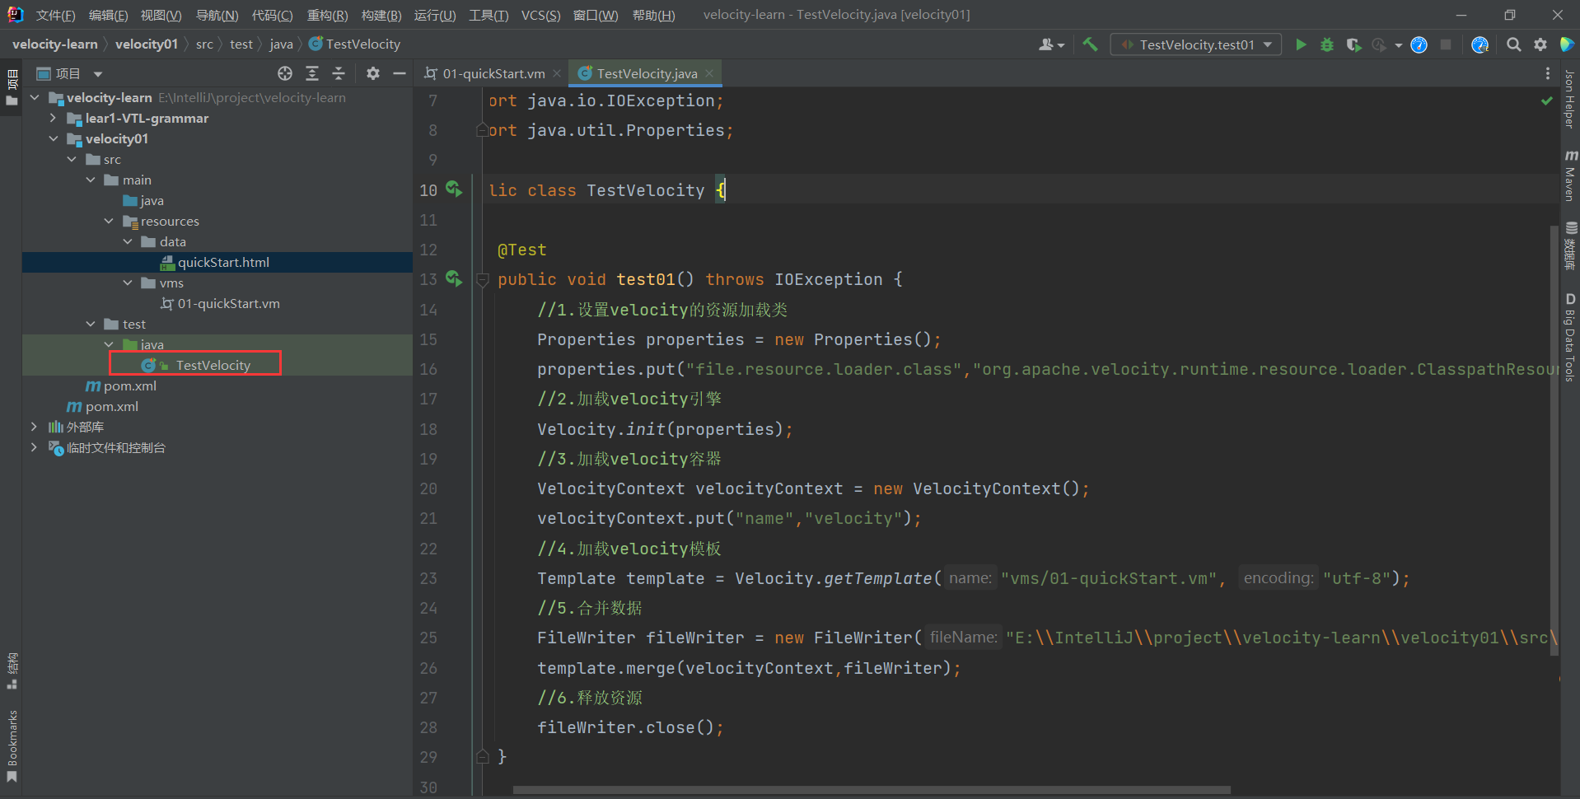This screenshot has width=1580, height=799.
Task: Open the structure tool window tab on left
Action: point(12,671)
